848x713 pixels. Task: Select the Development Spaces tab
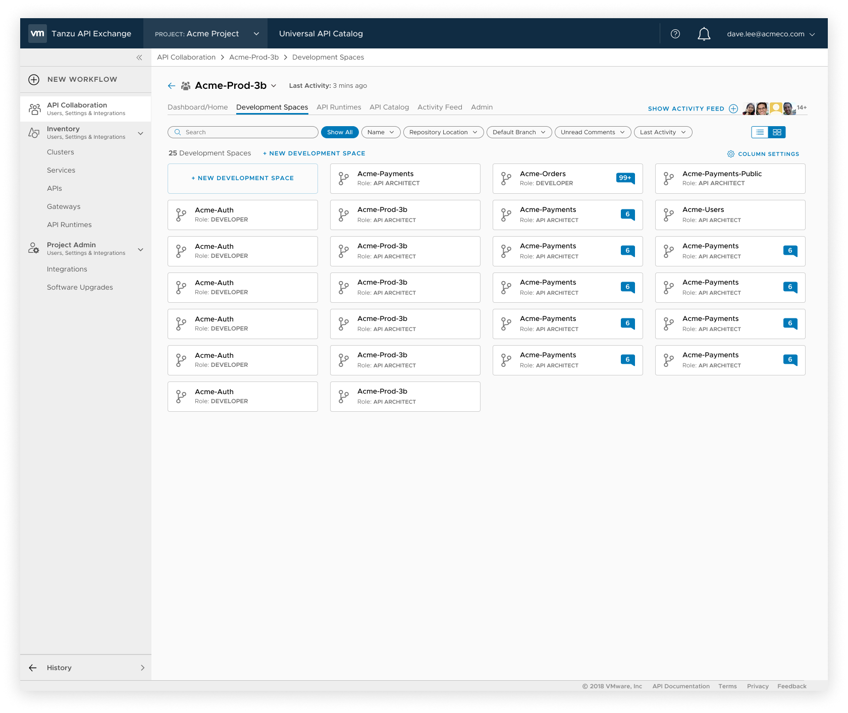pos(272,107)
